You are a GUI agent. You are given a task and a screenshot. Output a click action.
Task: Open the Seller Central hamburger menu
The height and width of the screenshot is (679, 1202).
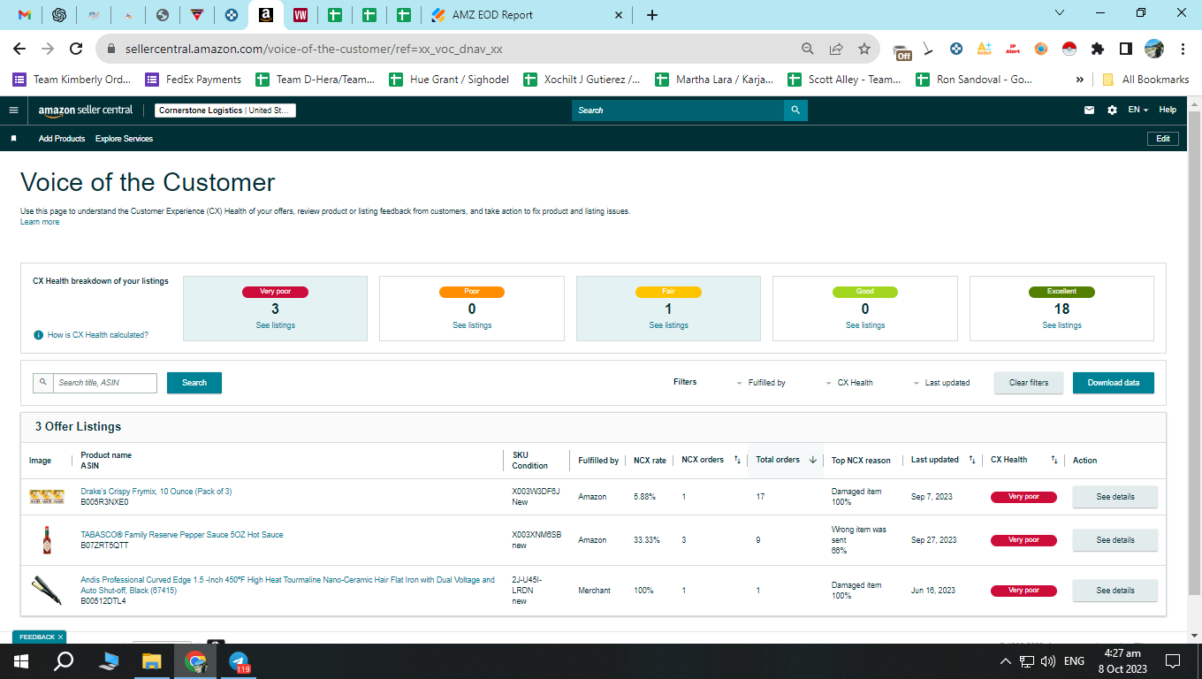point(13,111)
